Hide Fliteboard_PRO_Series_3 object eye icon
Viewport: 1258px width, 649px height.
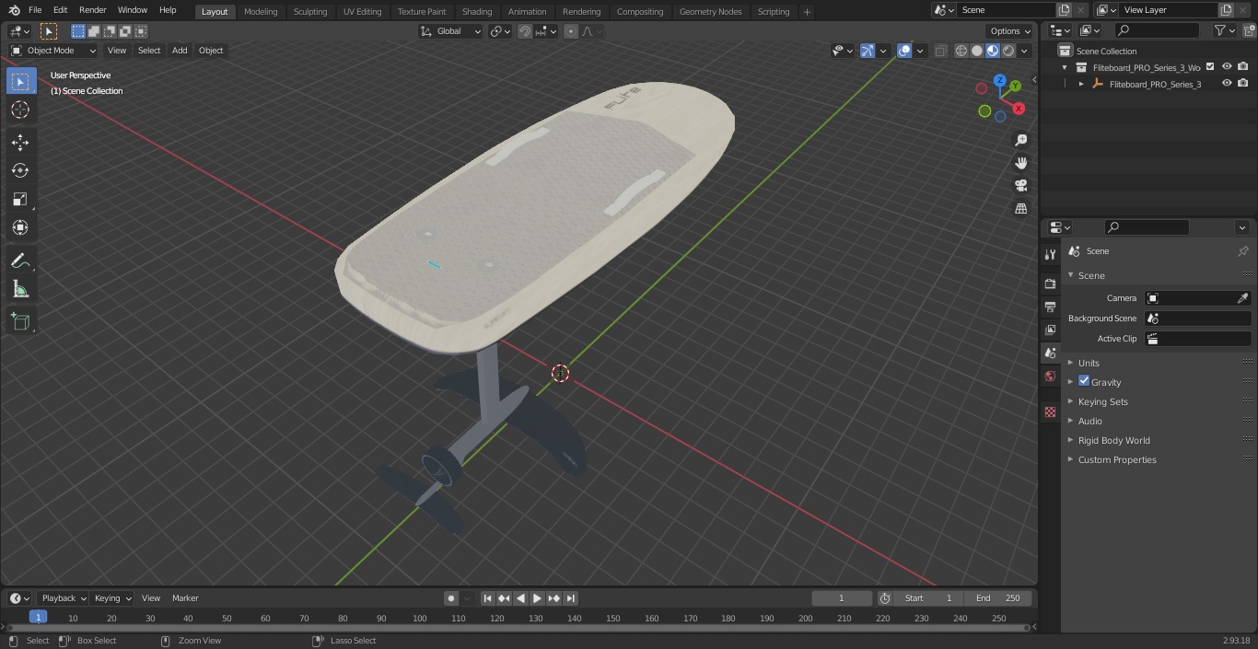[1226, 84]
